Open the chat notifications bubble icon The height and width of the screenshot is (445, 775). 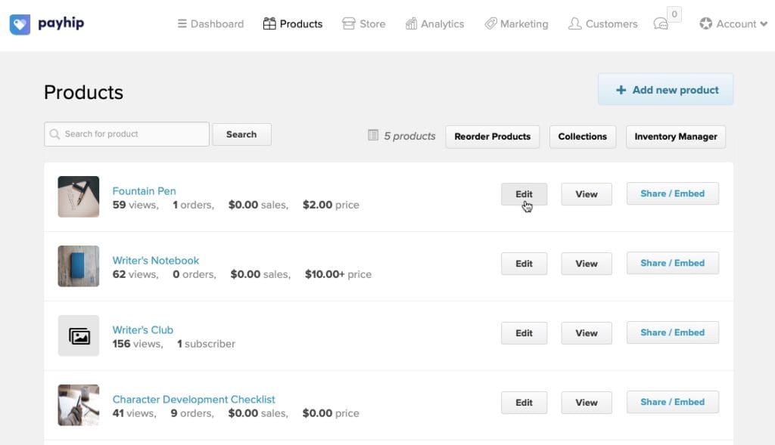[661, 24]
